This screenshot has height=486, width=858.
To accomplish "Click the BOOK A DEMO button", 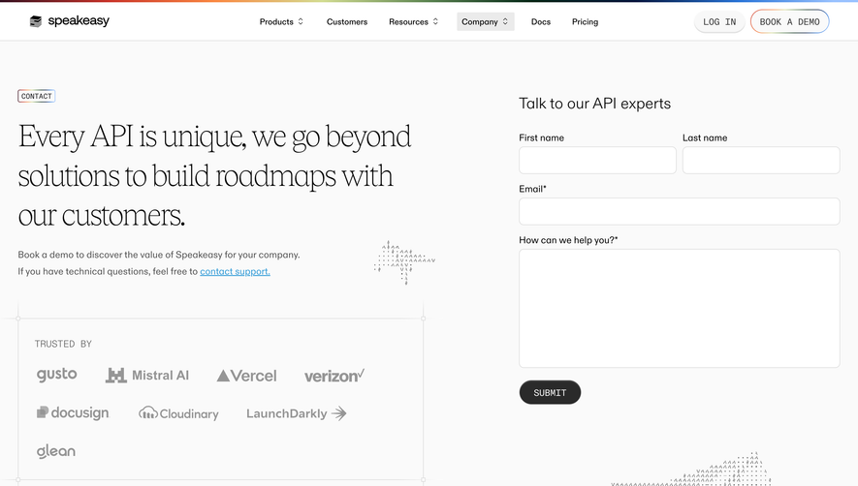I will pos(789,22).
